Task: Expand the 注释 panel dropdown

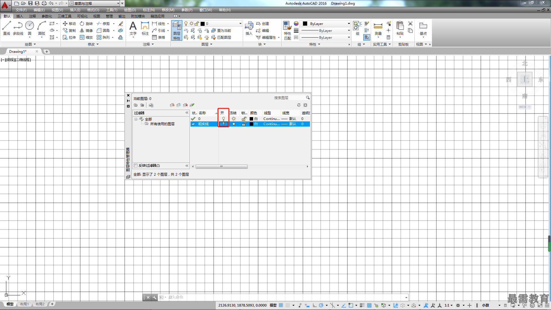Action: [148, 44]
